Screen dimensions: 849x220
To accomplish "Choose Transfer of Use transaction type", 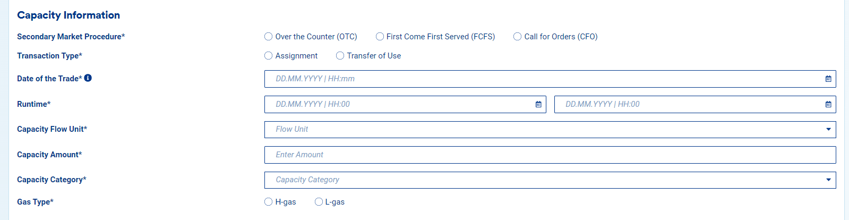I will pyautogui.click(x=340, y=56).
